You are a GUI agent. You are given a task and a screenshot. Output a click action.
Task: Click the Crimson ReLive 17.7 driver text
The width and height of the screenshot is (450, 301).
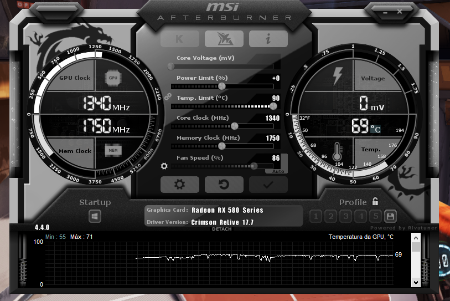pyautogui.click(x=222, y=222)
